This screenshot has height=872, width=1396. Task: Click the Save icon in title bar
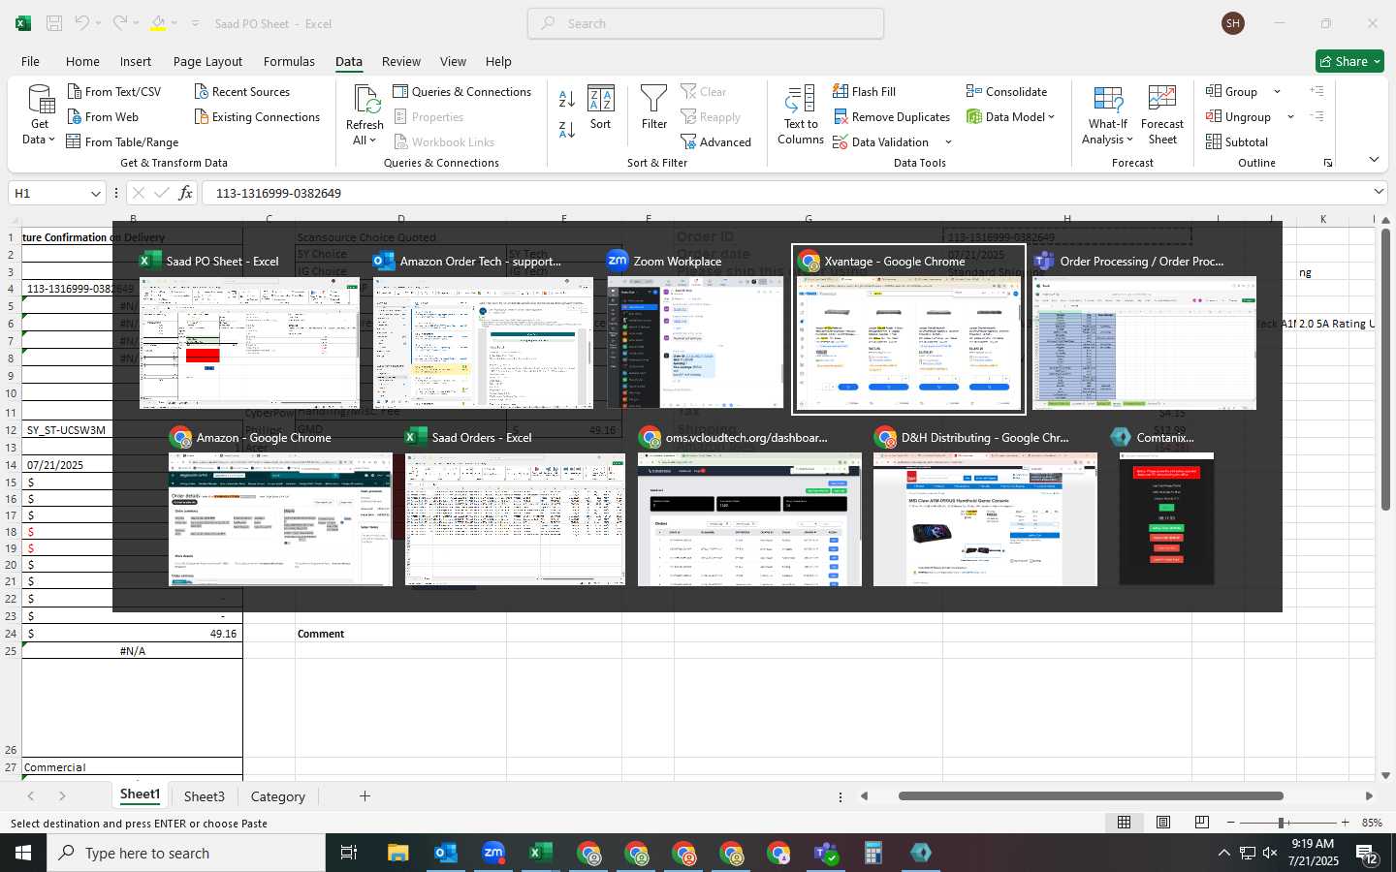[54, 23]
